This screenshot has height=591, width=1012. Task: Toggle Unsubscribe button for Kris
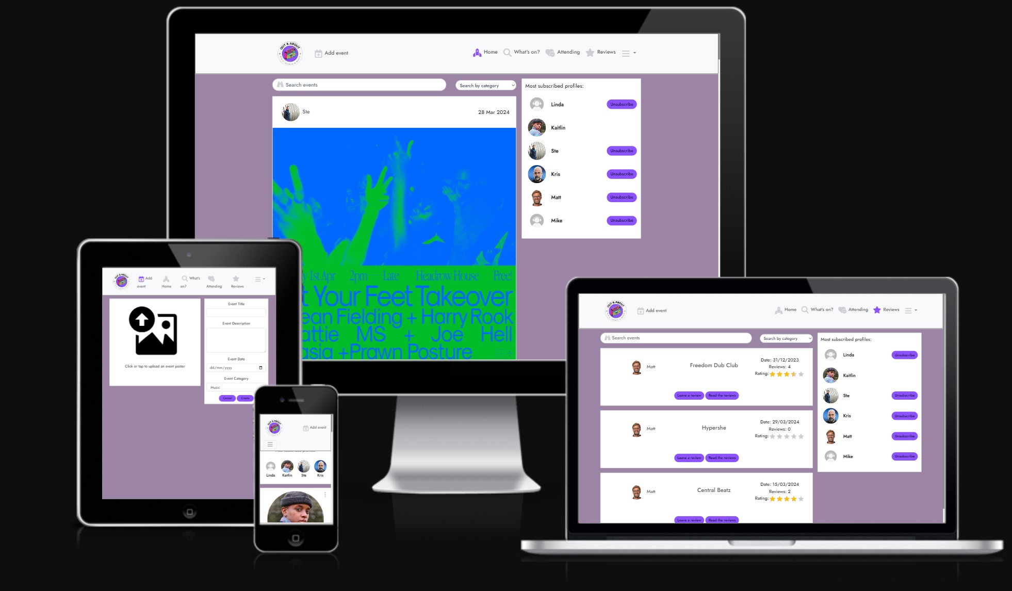(x=621, y=174)
